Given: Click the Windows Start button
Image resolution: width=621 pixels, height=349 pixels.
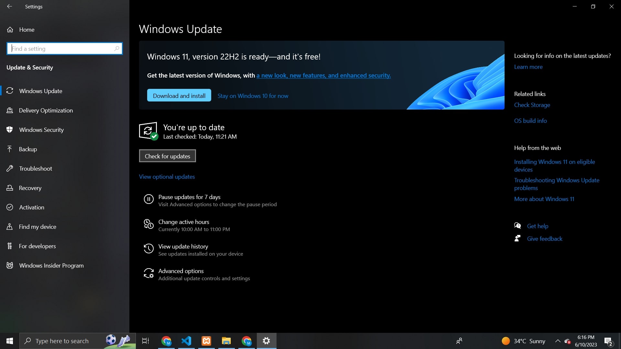Looking at the screenshot, I should (10, 341).
